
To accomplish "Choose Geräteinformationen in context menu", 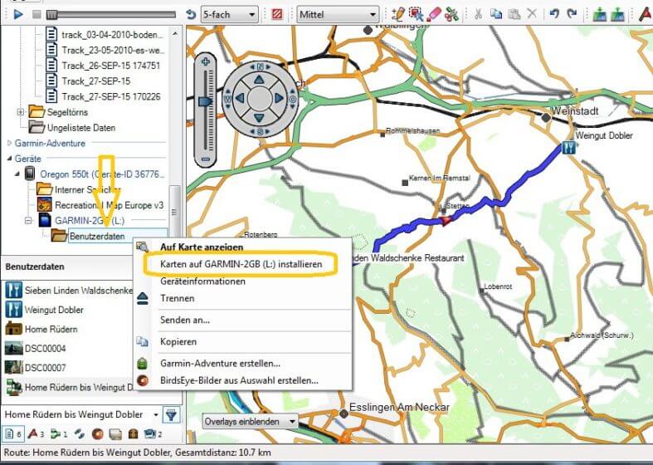I will [x=202, y=281].
